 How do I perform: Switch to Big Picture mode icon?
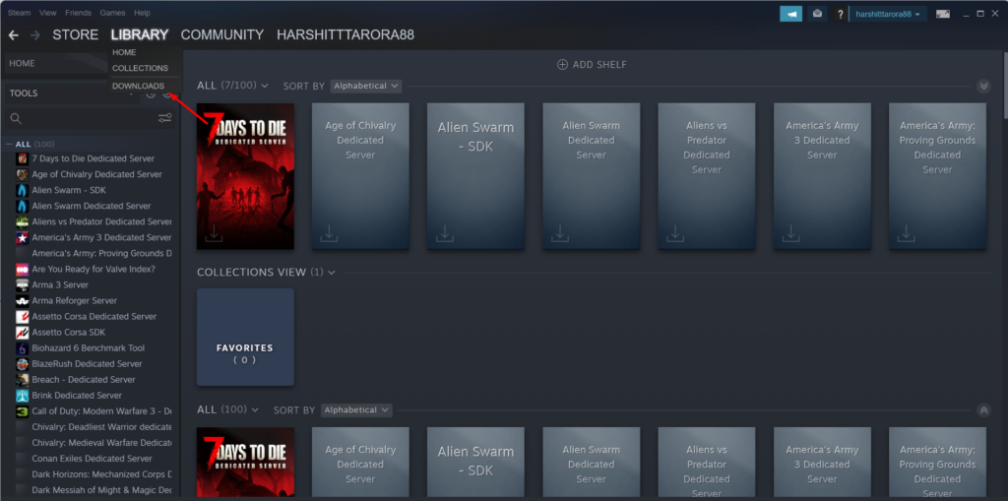click(943, 14)
